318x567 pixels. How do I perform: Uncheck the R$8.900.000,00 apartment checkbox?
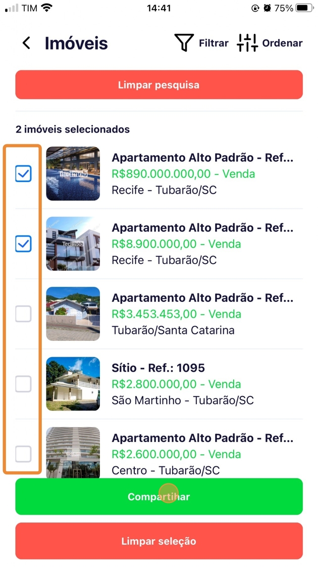click(23, 244)
